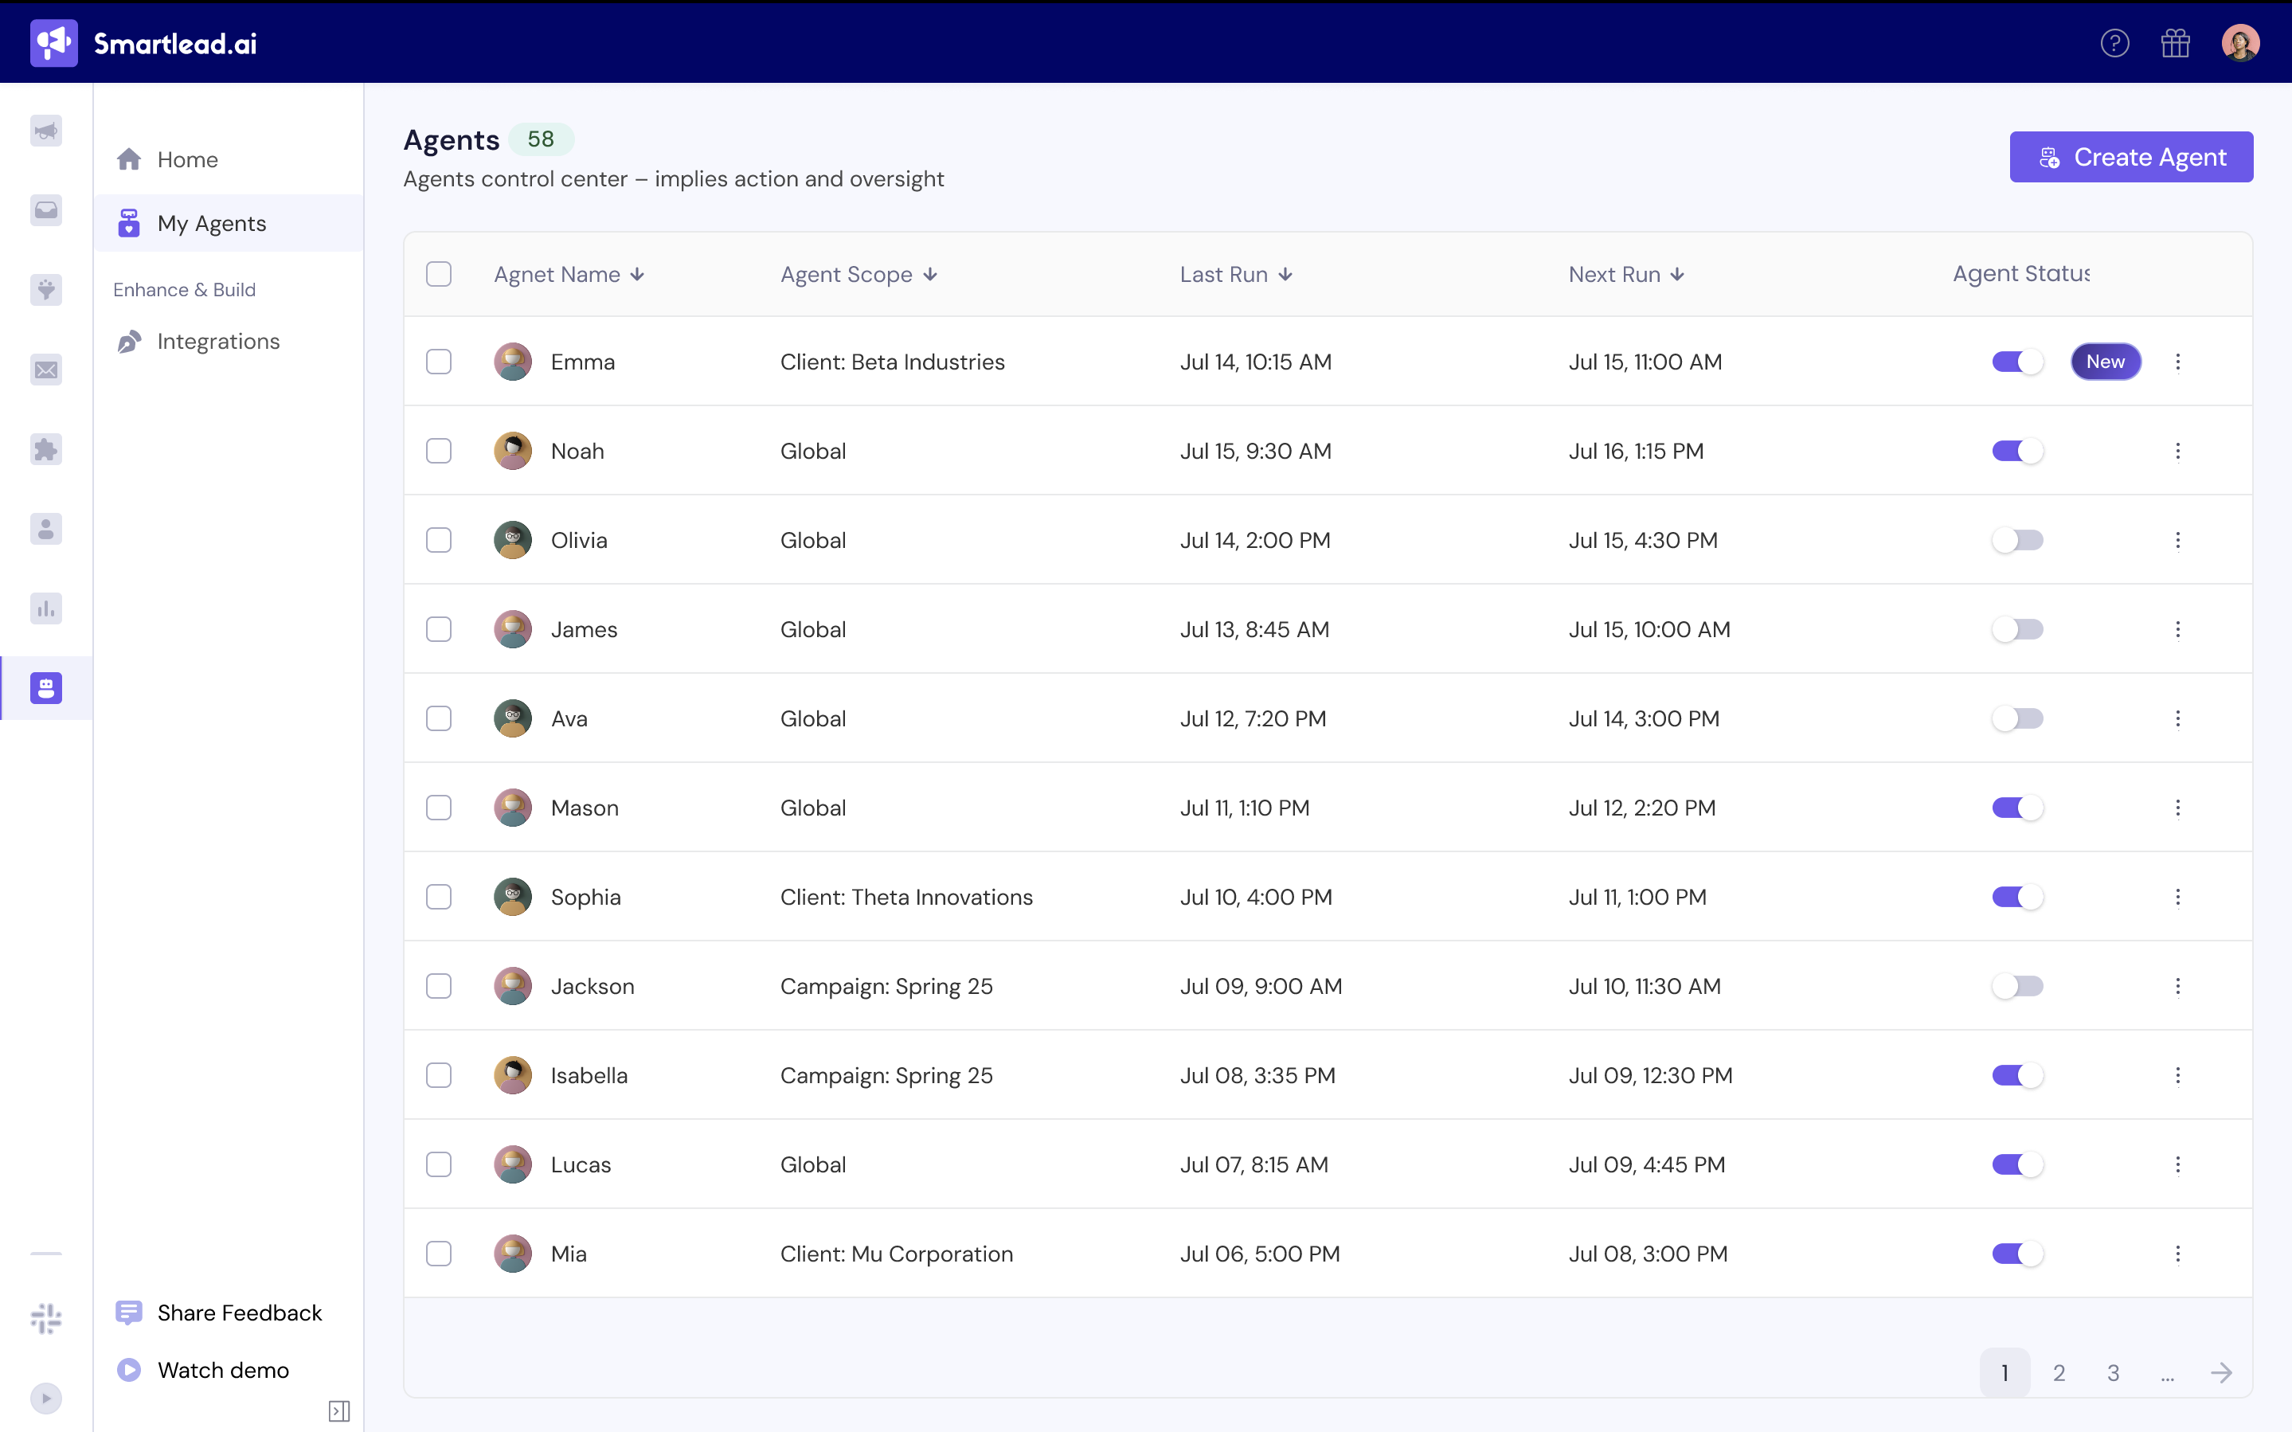This screenshot has height=1432, width=2292.
Task: Open more options for James row
Action: (x=2177, y=630)
